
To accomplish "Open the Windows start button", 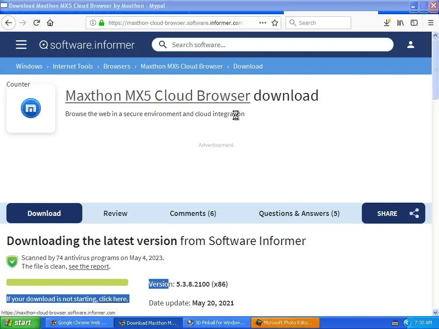I will pyautogui.click(x=21, y=323).
